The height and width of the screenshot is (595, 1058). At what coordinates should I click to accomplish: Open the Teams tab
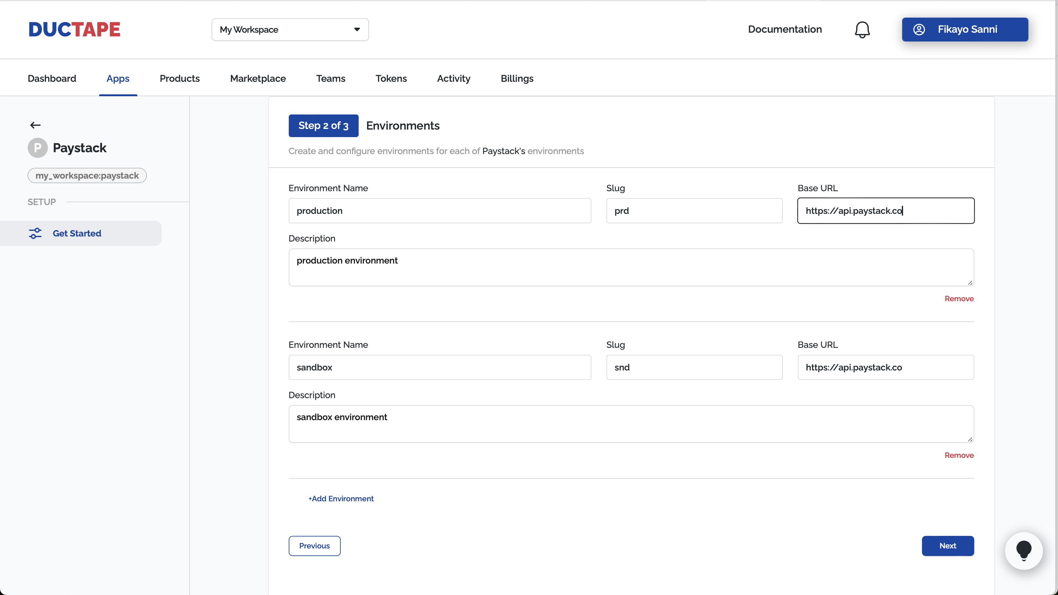coord(331,78)
